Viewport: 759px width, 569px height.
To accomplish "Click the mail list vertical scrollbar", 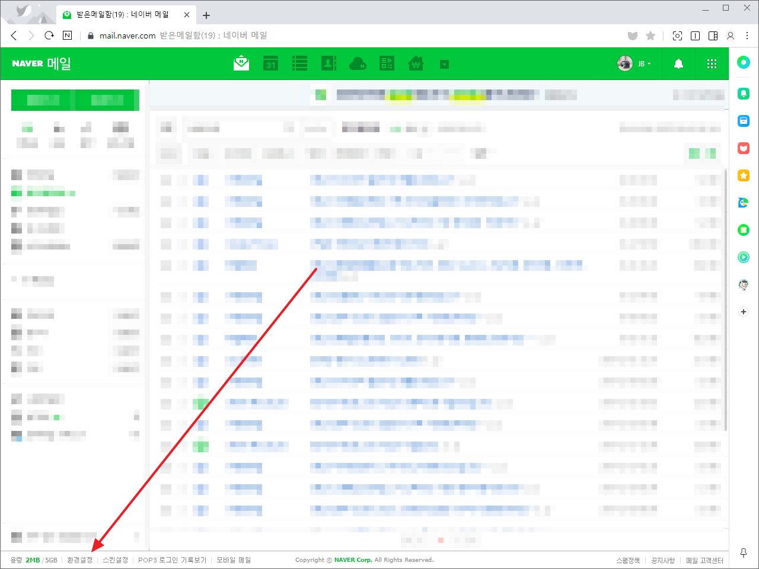I will click(x=726, y=300).
